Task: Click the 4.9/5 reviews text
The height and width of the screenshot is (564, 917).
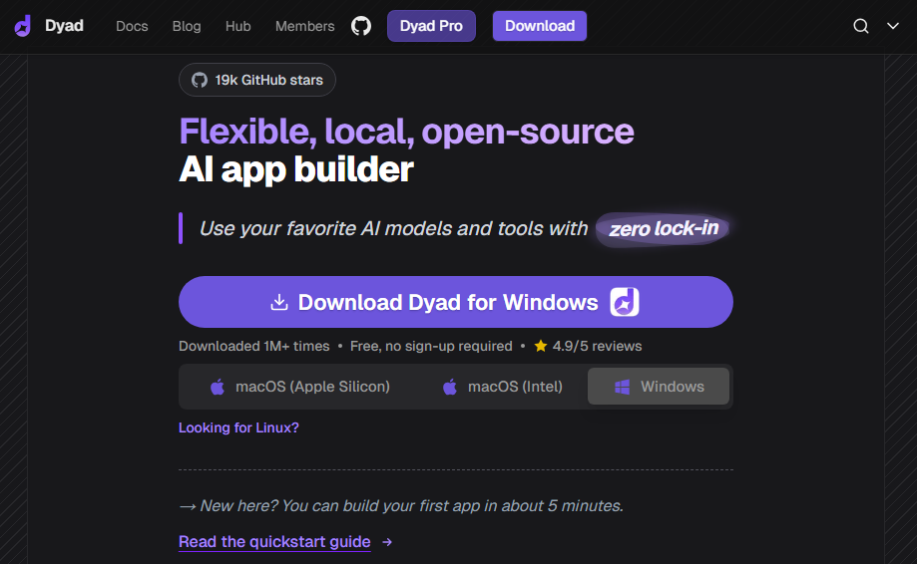Action: (x=597, y=346)
